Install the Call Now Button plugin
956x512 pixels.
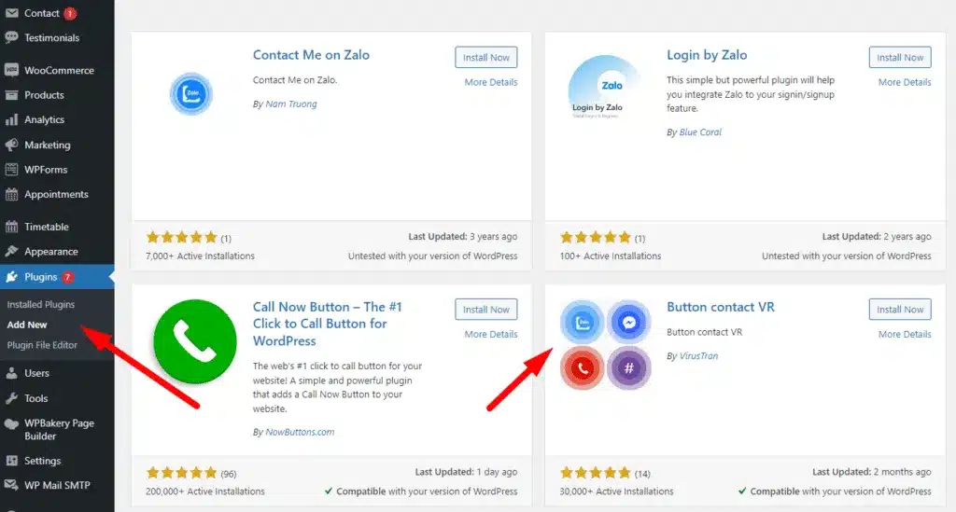[x=485, y=310]
